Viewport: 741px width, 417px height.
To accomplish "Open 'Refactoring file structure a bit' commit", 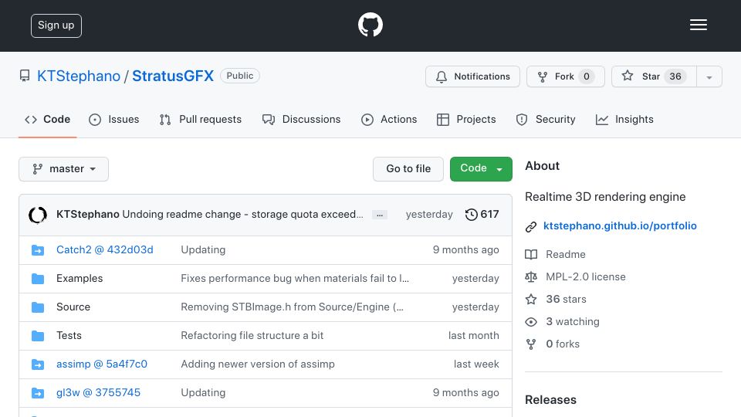I will click(252, 335).
